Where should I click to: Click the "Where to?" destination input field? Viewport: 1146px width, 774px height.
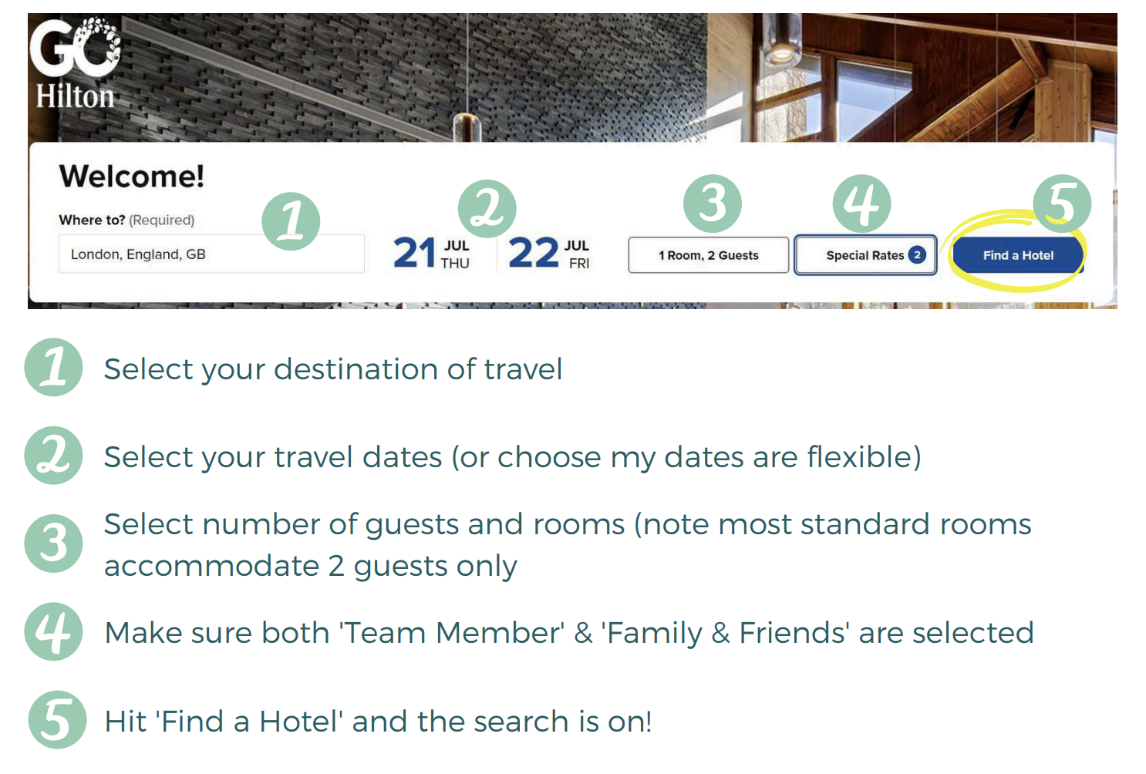point(211,254)
